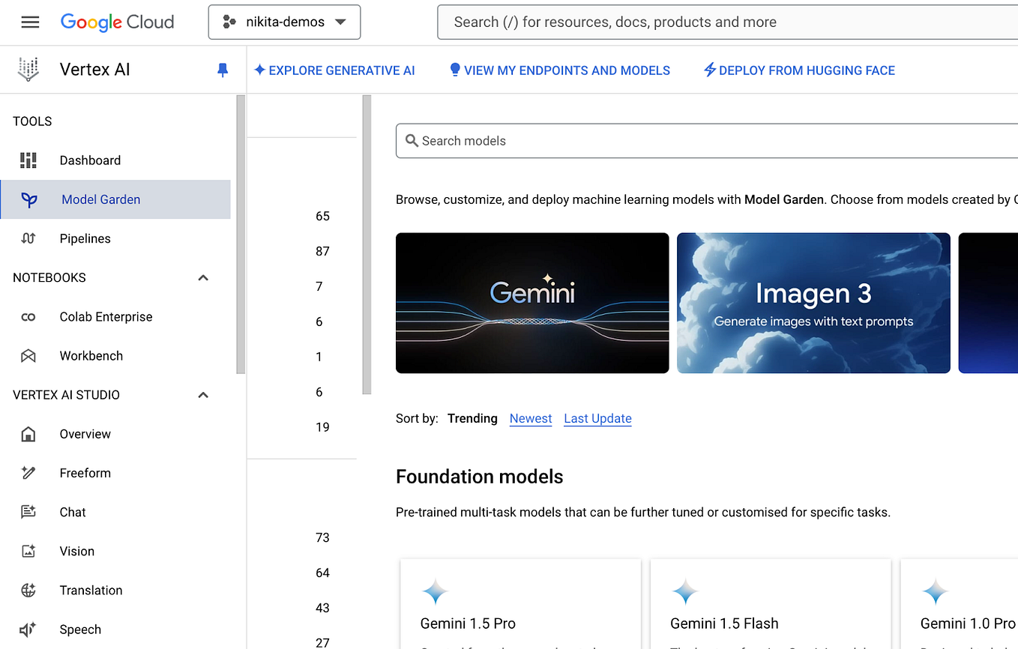Select the Freeform studio tool
1018x649 pixels.
coord(85,473)
